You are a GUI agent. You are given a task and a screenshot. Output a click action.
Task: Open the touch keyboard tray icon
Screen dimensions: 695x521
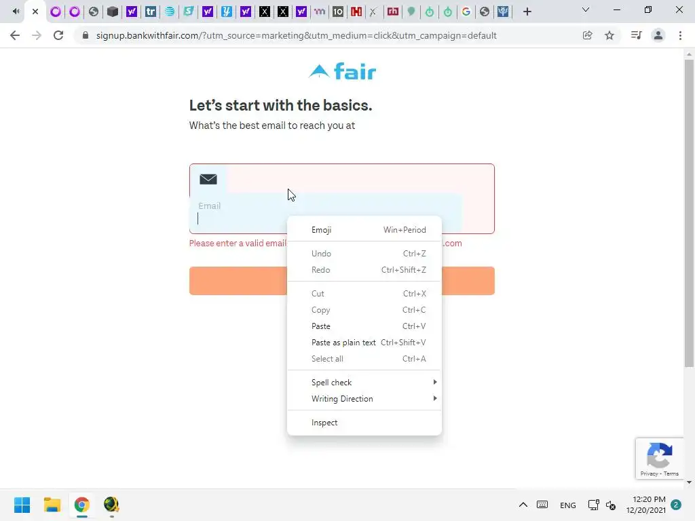click(x=542, y=505)
